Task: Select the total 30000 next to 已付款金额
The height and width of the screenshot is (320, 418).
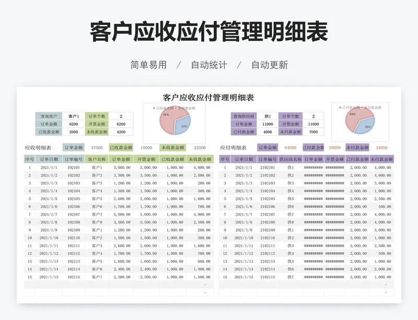Action: coord(334,148)
